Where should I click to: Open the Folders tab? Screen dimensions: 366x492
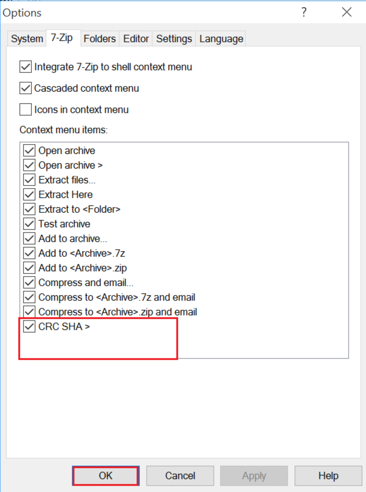click(x=99, y=39)
